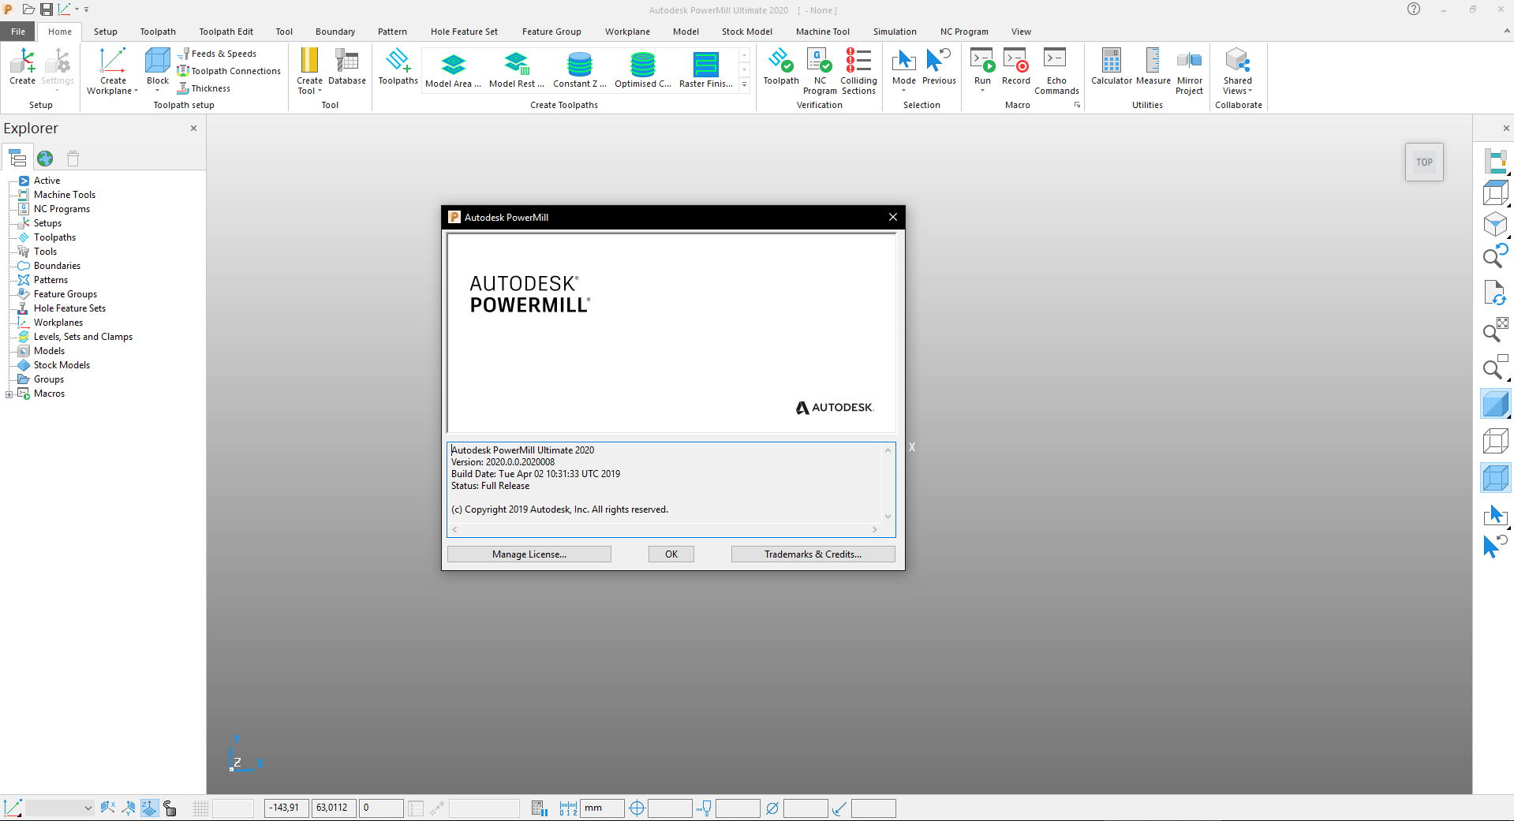Open Mirror Project tool
The image size is (1514, 821).
point(1189,71)
